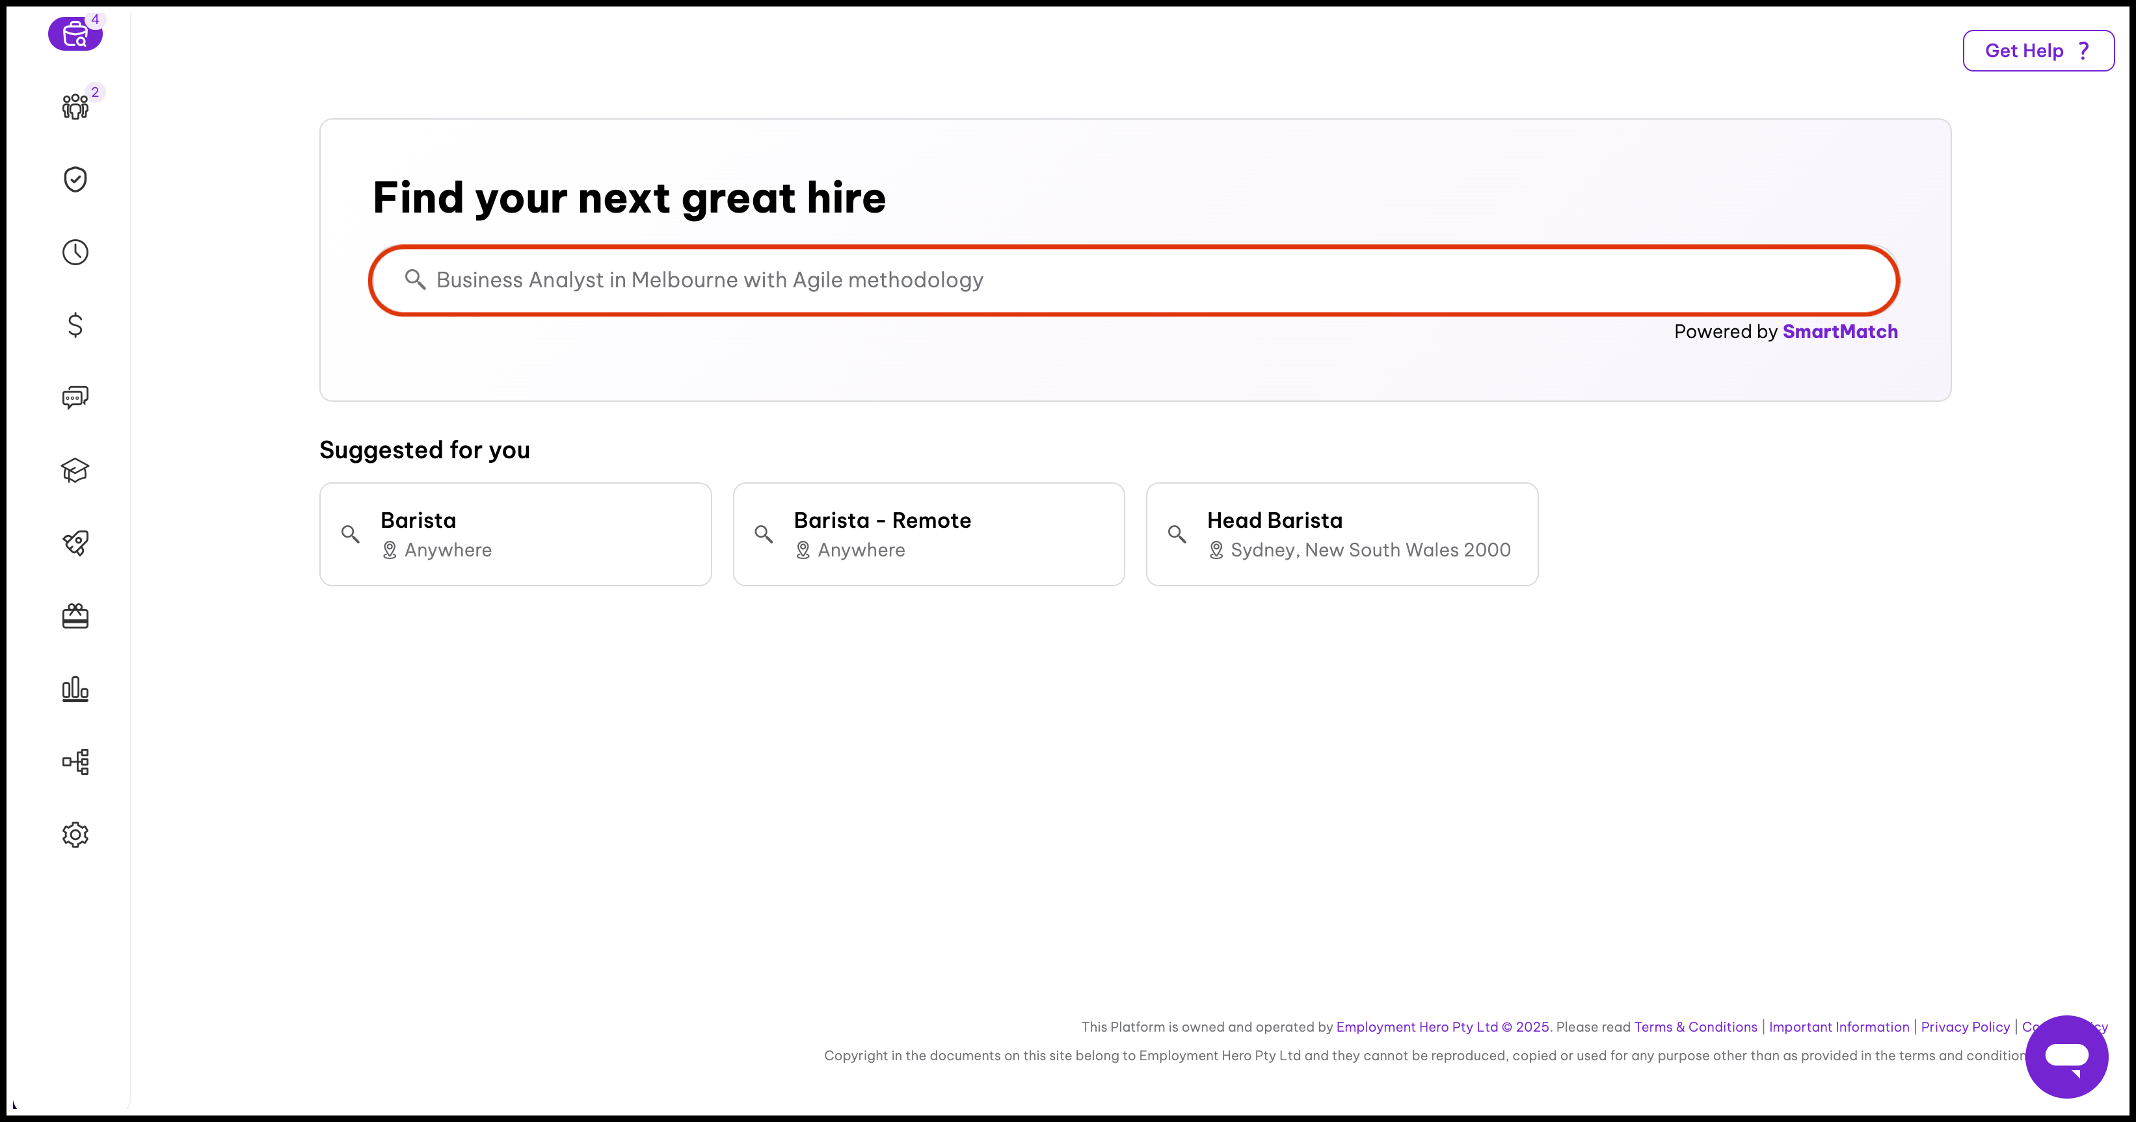The width and height of the screenshot is (2136, 1122).
Task: Select the Barista Anywhere suggestion card
Action: coord(515,534)
